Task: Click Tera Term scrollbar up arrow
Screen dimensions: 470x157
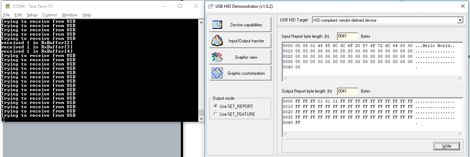Action: point(201,22)
